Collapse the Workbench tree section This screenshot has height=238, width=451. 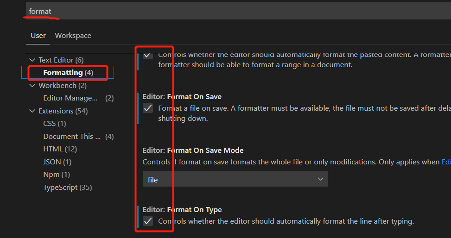coord(32,86)
